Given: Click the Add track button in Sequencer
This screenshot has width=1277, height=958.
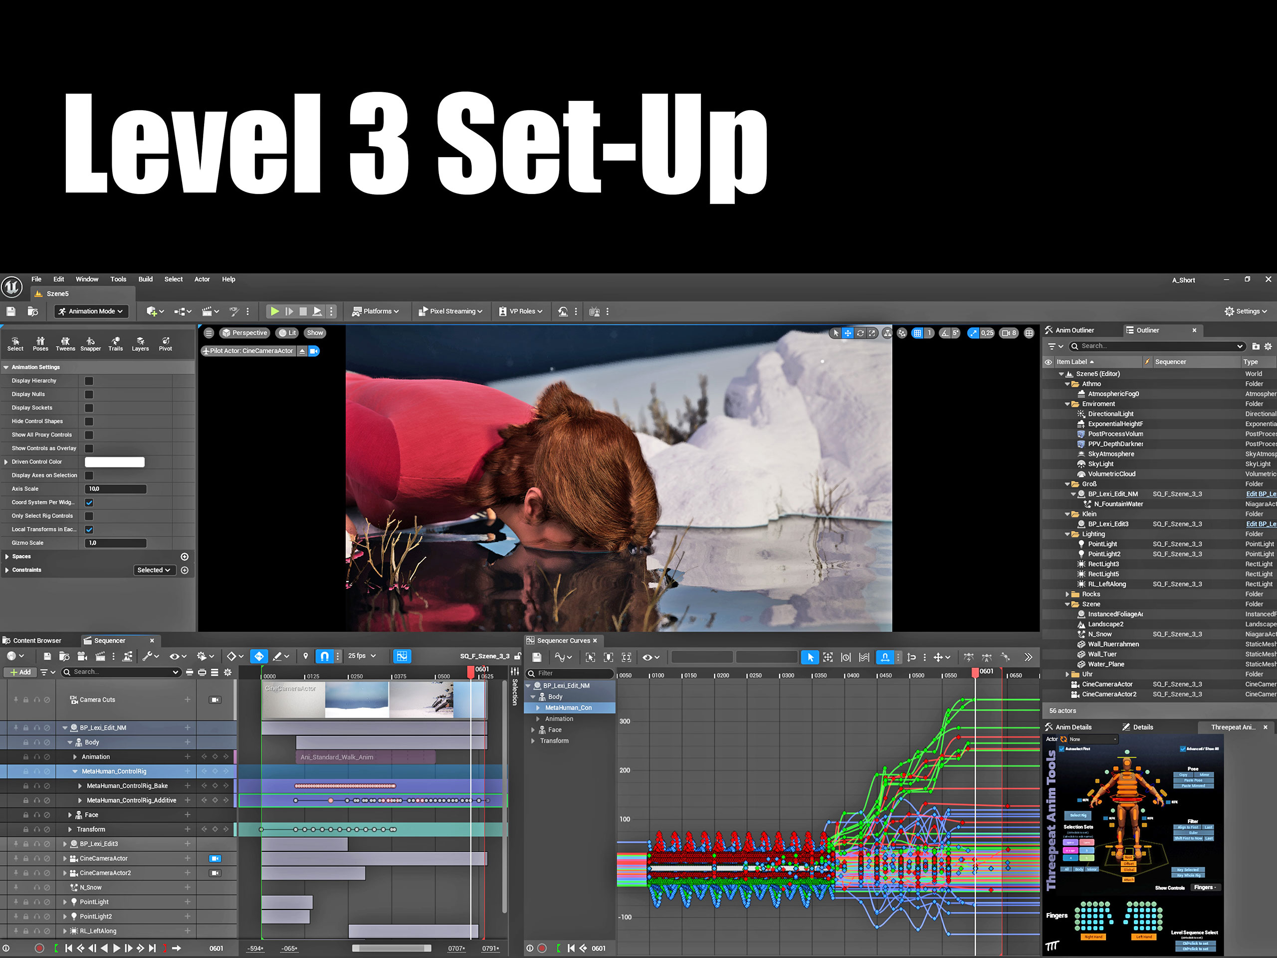Looking at the screenshot, I should coord(20,672).
